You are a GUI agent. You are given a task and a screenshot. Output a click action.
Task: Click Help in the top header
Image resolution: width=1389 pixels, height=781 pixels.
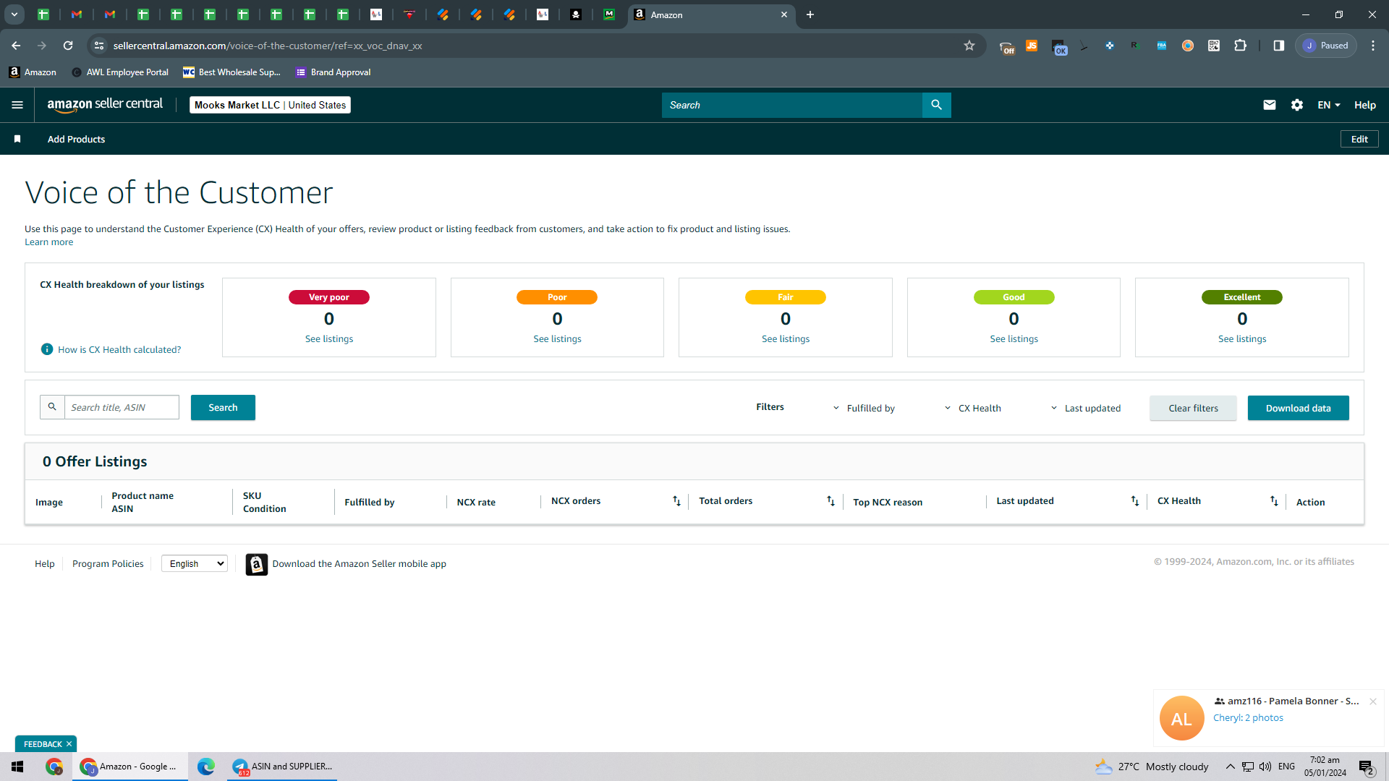pyautogui.click(x=1365, y=105)
